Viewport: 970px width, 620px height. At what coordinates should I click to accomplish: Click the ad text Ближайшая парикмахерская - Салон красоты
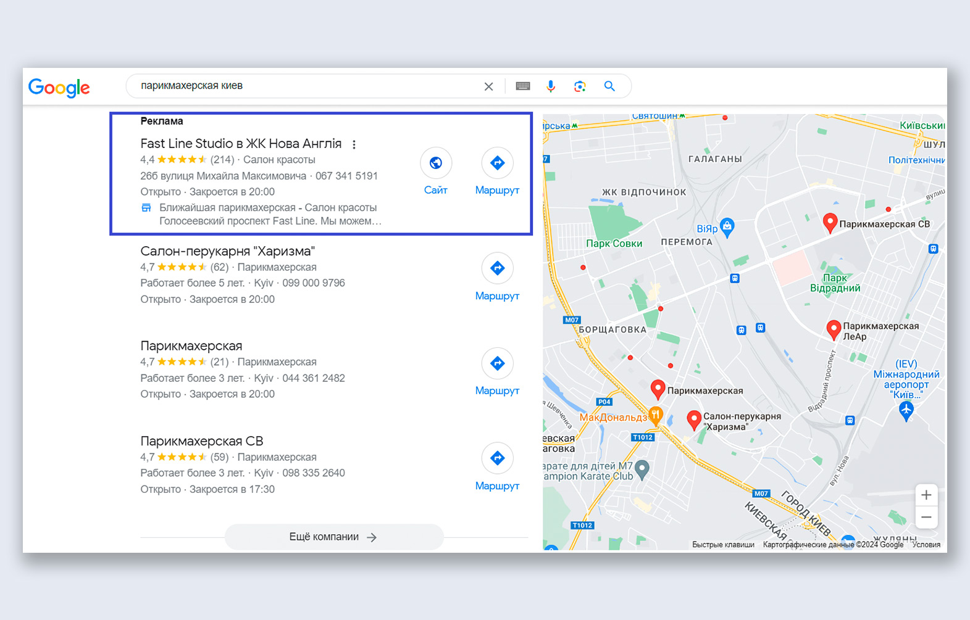pyautogui.click(x=268, y=208)
